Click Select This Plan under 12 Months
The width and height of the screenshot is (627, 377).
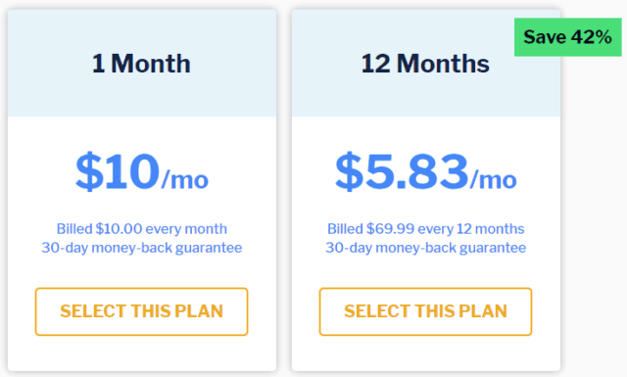(425, 311)
